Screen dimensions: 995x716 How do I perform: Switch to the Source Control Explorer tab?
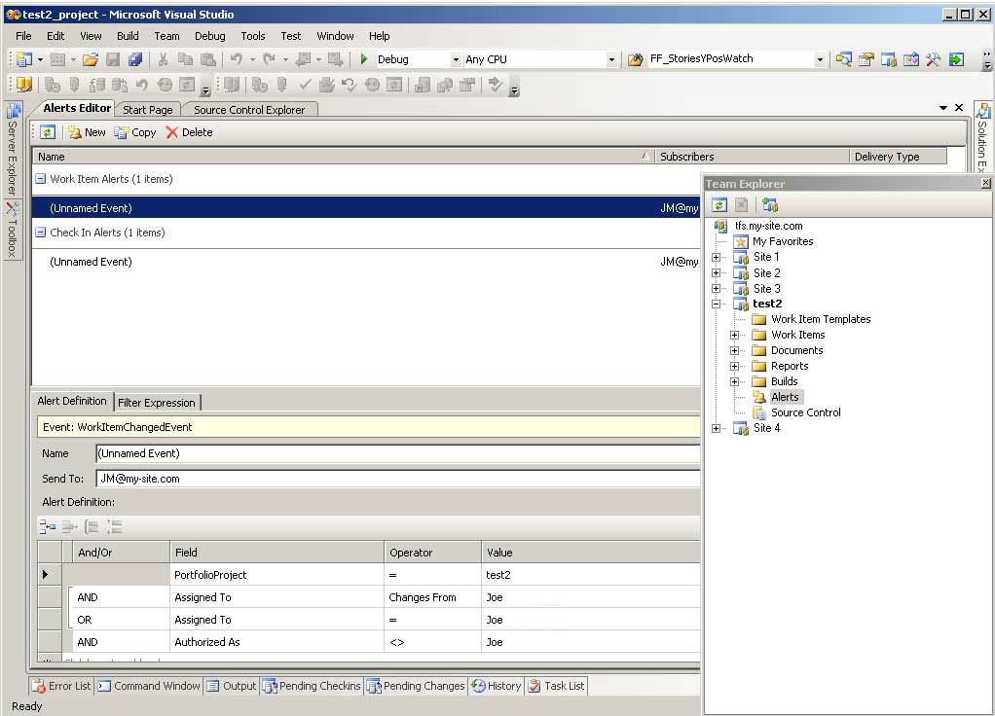point(249,110)
